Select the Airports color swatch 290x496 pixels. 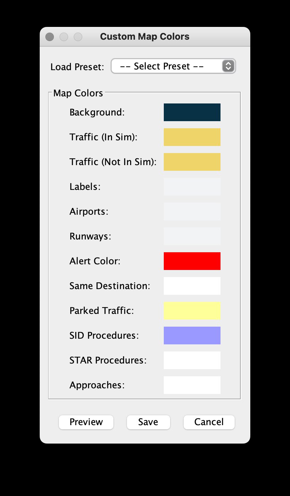192,212
